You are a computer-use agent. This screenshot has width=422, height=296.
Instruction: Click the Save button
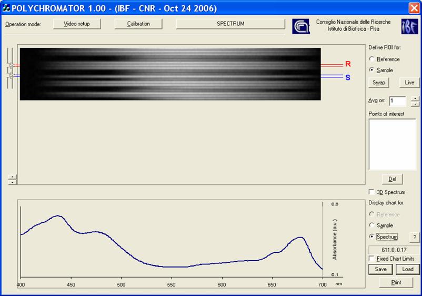(380, 269)
